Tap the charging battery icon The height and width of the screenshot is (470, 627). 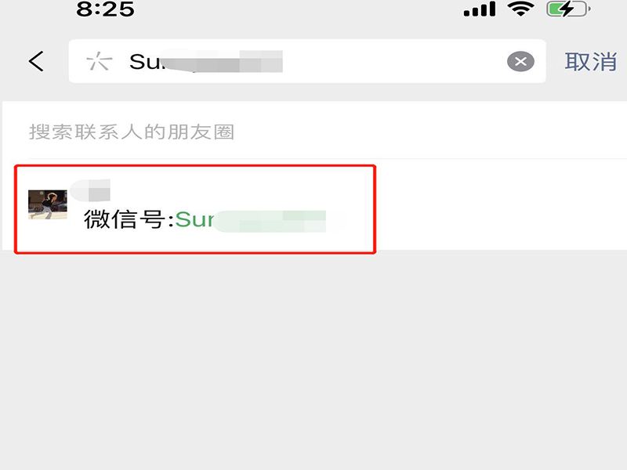(x=568, y=9)
